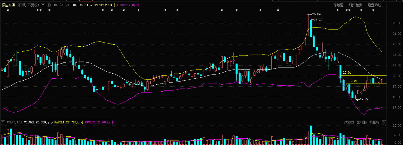Click the VOLUME:25.058万 value
The height and width of the screenshot is (145, 403).
tap(37, 122)
